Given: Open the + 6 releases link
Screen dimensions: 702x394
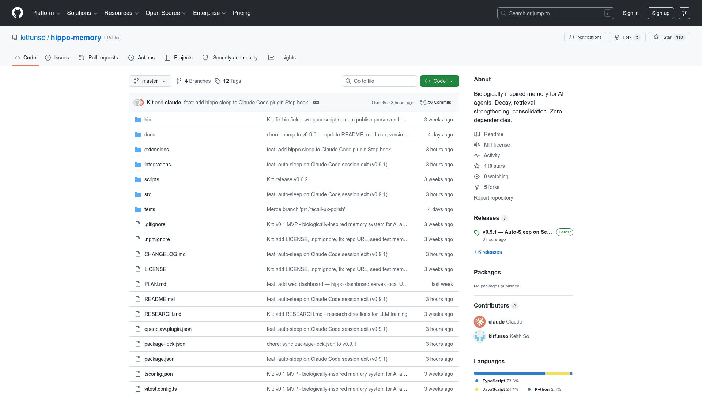Looking at the screenshot, I should [x=488, y=252].
